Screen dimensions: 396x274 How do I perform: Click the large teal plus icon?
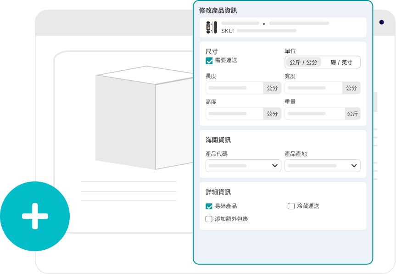tap(35, 215)
